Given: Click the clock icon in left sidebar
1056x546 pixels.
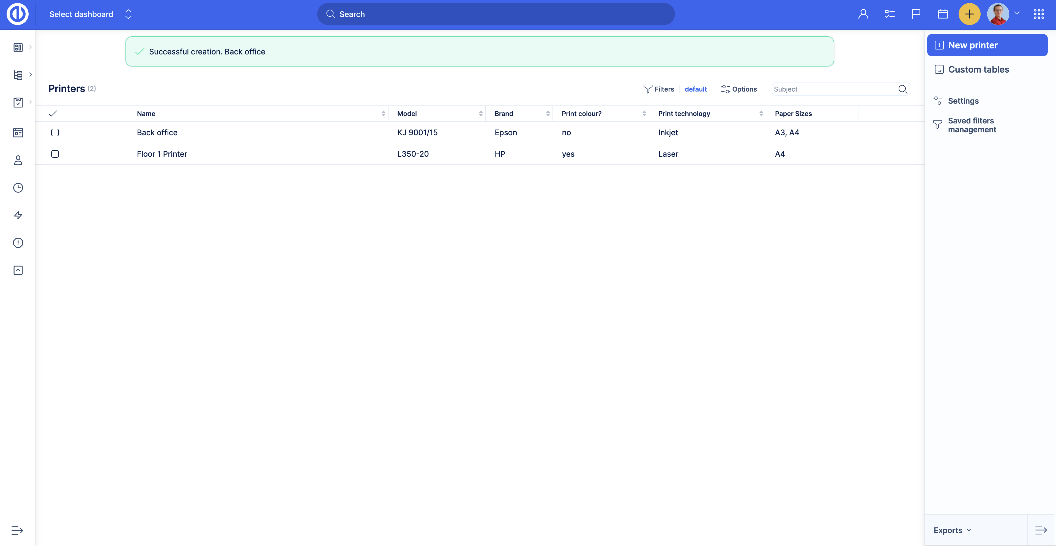Looking at the screenshot, I should pos(18,187).
